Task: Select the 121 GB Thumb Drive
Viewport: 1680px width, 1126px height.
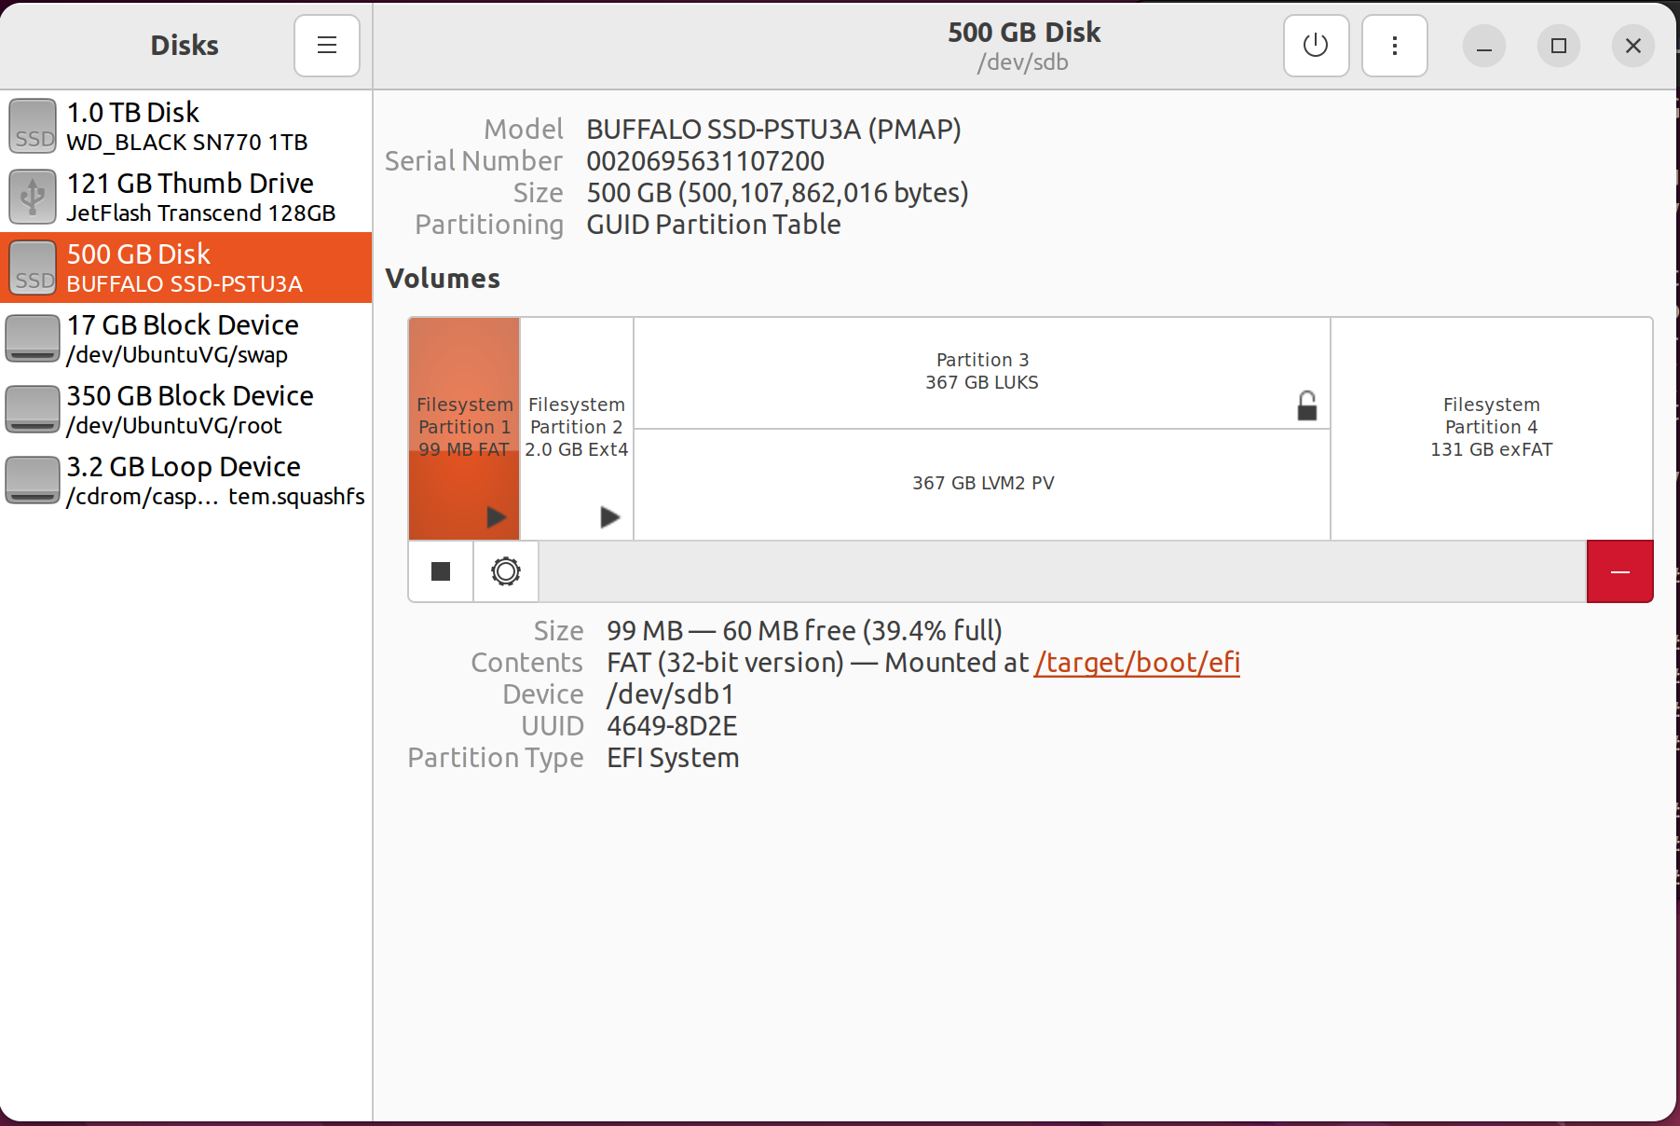Action: pos(186,197)
